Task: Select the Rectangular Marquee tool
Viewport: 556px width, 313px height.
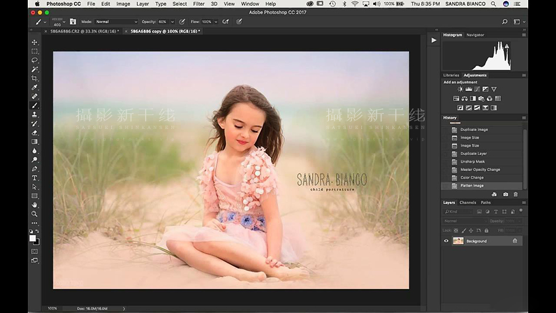Action: click(x=34, y=51)
